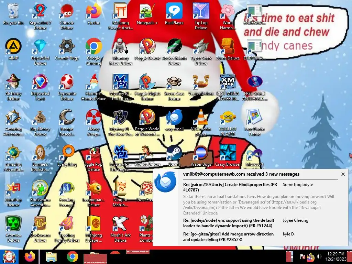Open Mummy Maze Deluxe shortcut
The width and height of the screenshot is (352, 264).
121,52
